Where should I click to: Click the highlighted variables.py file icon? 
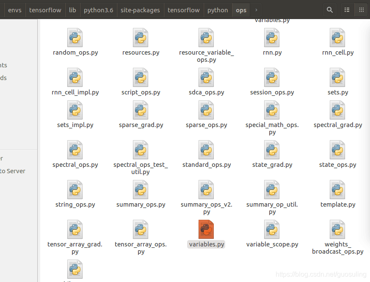pyautogui.click(x=206, y=229)
